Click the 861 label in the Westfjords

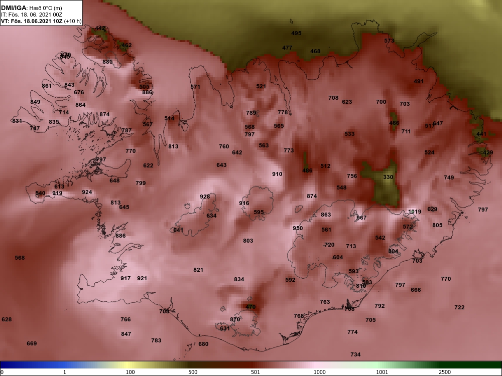tap(47, 86)
